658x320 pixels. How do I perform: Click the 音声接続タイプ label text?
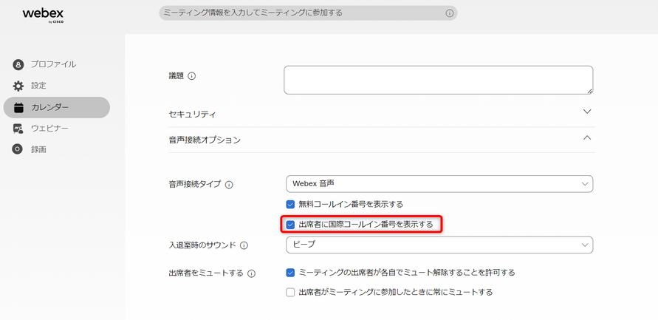click(x=196, y=184)
